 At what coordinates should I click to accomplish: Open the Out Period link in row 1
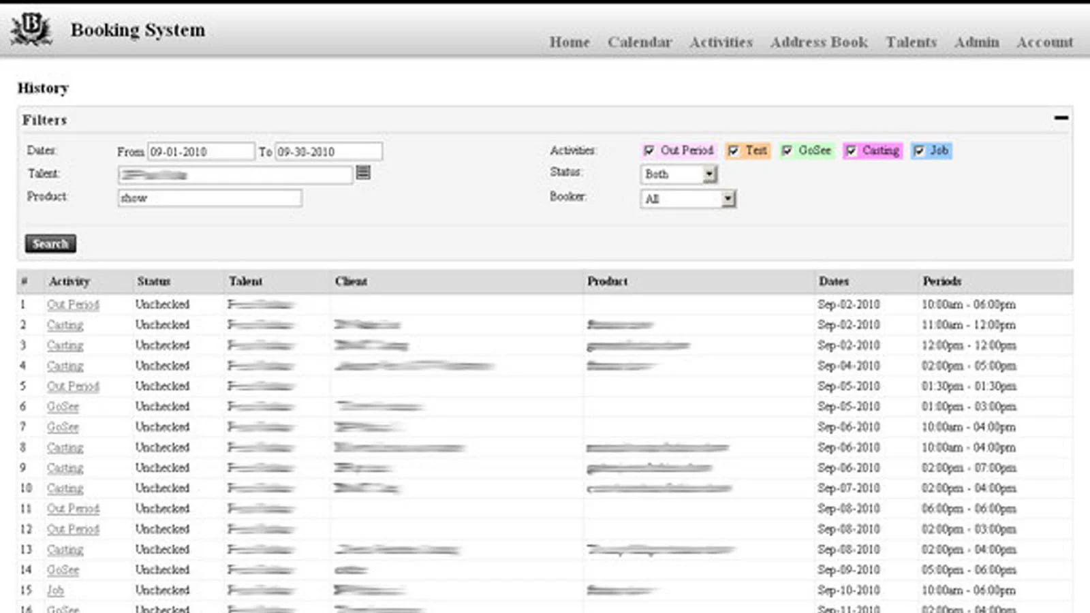[73, 304]
